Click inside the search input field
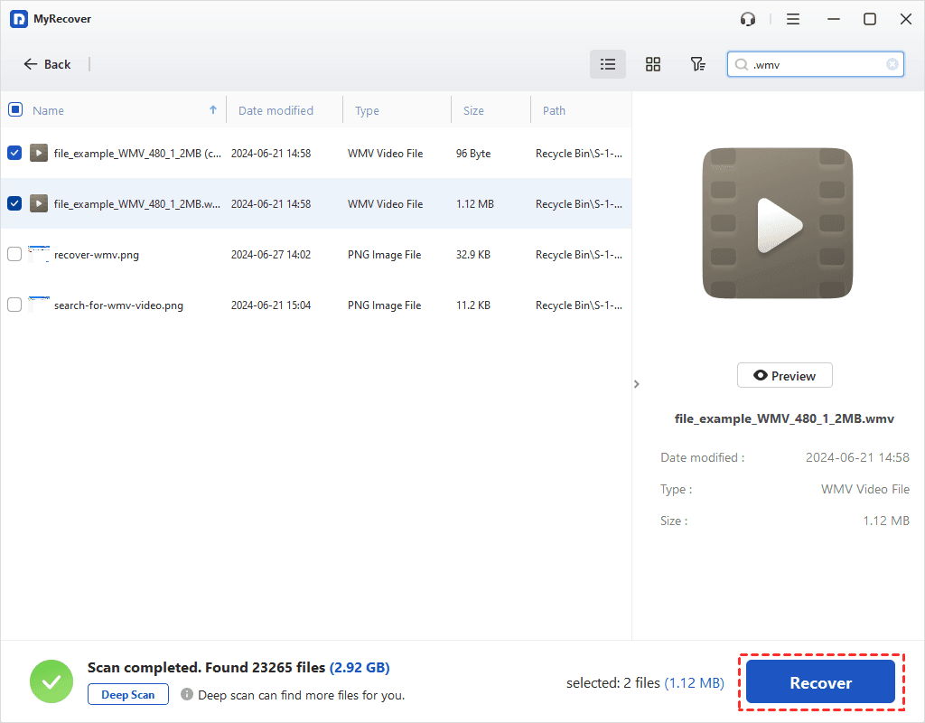Screen dimensions: 925x723 coord(813,64)
